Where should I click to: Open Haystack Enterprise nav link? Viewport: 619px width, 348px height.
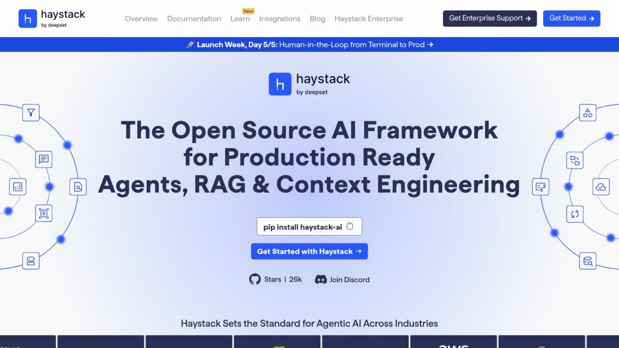tap(368, 18)
